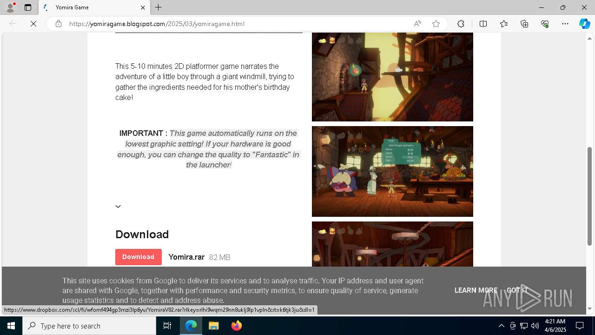Open Browser essentials heart icon

pyautogui.click(x=545, y=24)
